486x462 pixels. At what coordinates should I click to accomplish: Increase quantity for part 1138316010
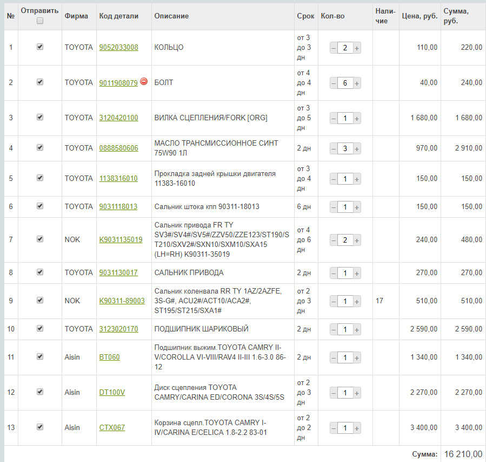point(357,179)
